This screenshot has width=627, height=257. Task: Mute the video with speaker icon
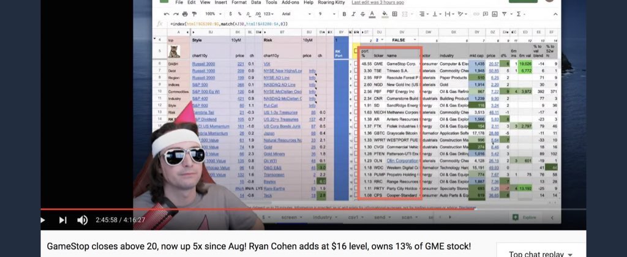tap(82, 220)
